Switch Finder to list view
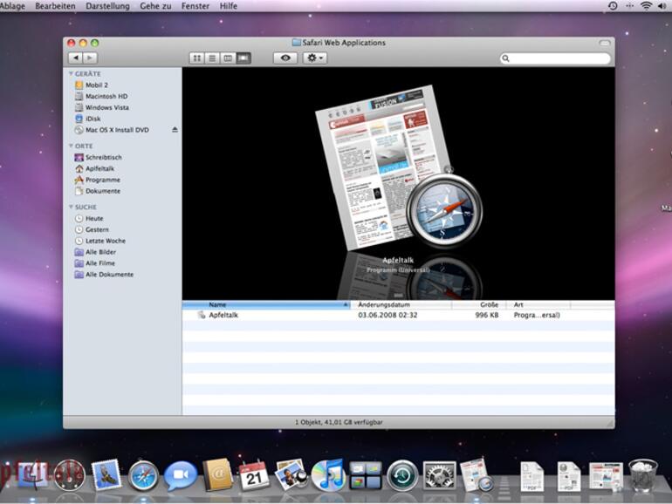Image resolution: width=672 pixels, height=504 pixels. click(x=212, y=58)
